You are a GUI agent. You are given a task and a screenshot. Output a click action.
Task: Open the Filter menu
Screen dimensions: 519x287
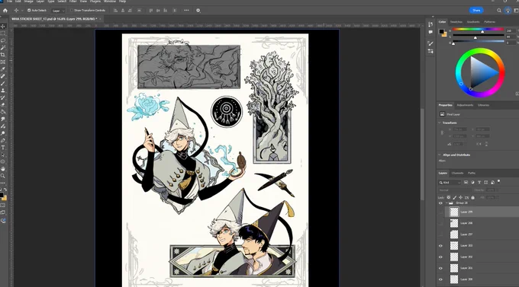(x=73, y=2)
